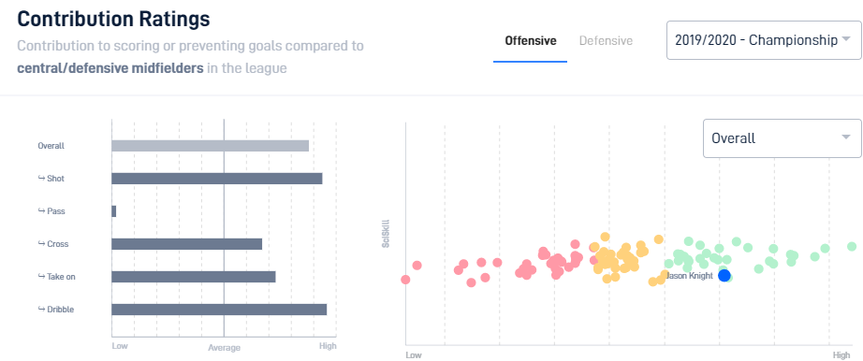Screen dimensions: 863x361
Task: Click the Take on rating bar
Action: tap(193, 276)
